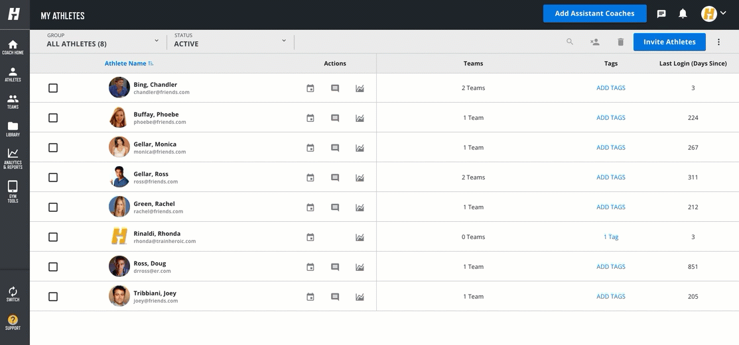The width and height of the screenshot is (739, 345).
Task: Open Gym Tools in sidebar
Action: 13,192
